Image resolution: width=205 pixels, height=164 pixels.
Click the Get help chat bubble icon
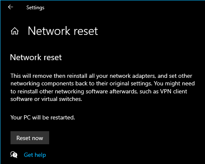[14, 155]
